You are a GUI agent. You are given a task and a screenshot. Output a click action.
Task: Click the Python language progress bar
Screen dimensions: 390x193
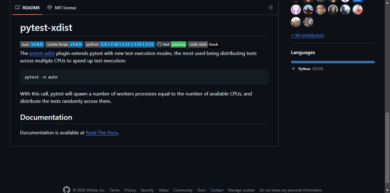(x=333, y=62)
